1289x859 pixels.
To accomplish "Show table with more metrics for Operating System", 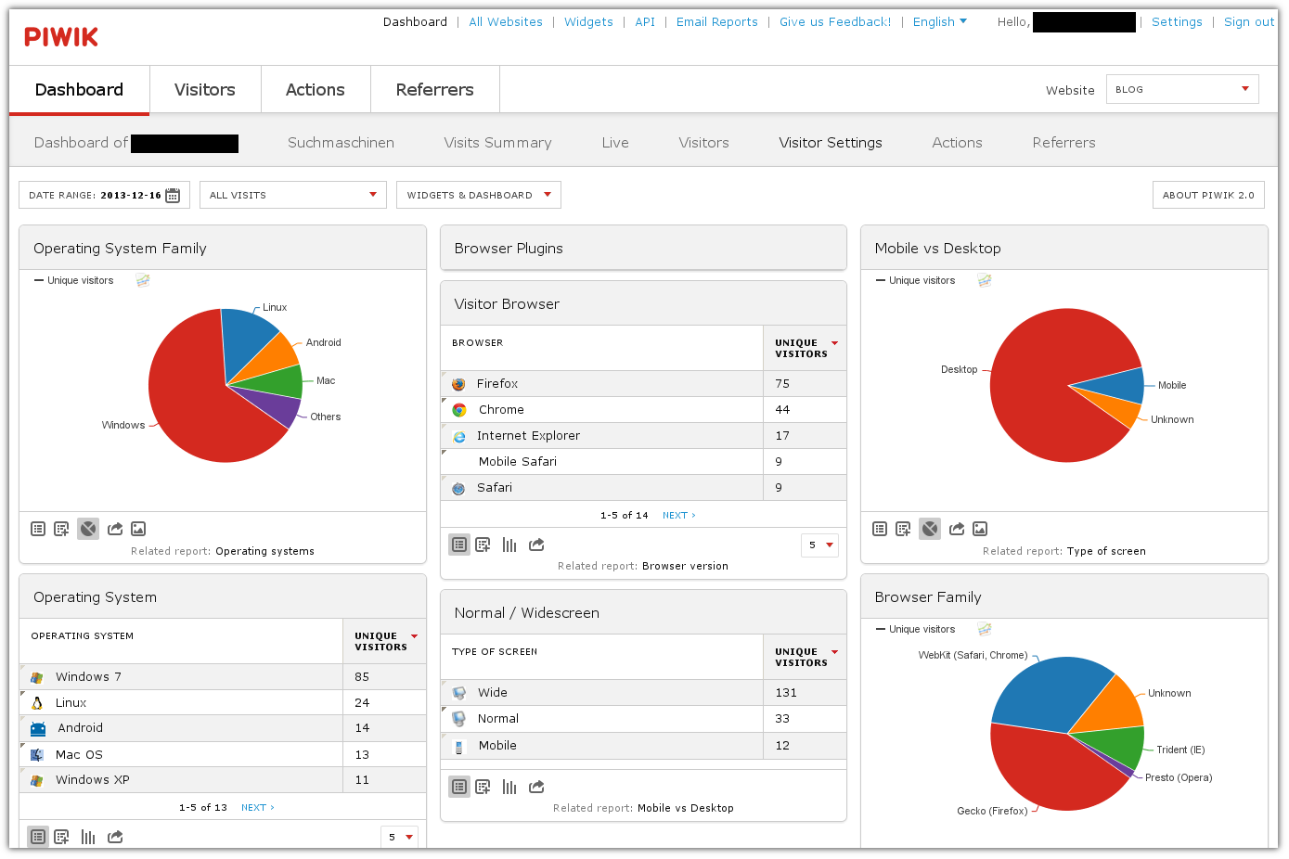I will coord(61,836).
